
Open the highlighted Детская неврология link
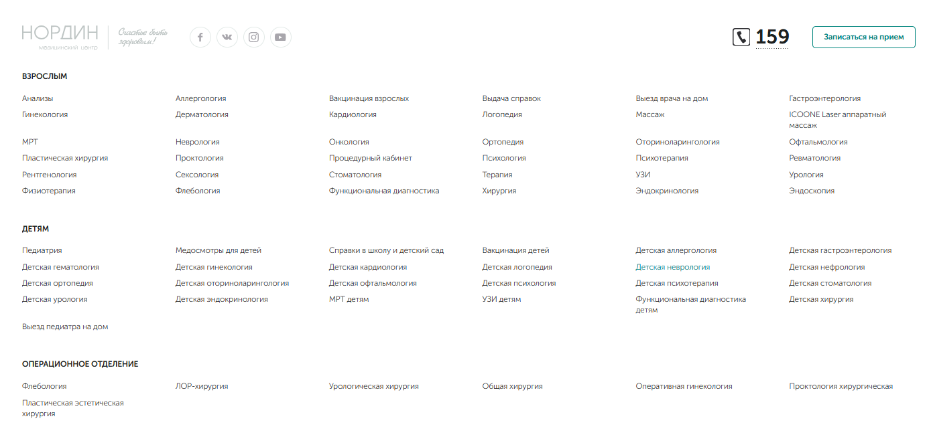[x=673, y=267]
